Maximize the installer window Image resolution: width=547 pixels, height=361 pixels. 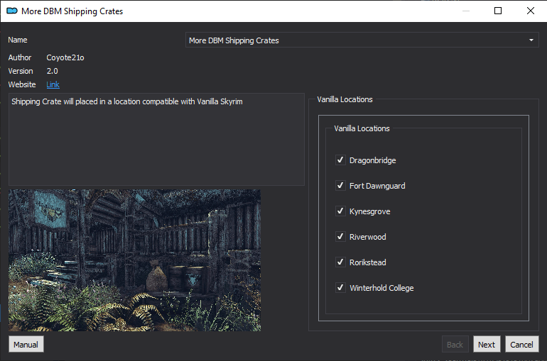498,11
